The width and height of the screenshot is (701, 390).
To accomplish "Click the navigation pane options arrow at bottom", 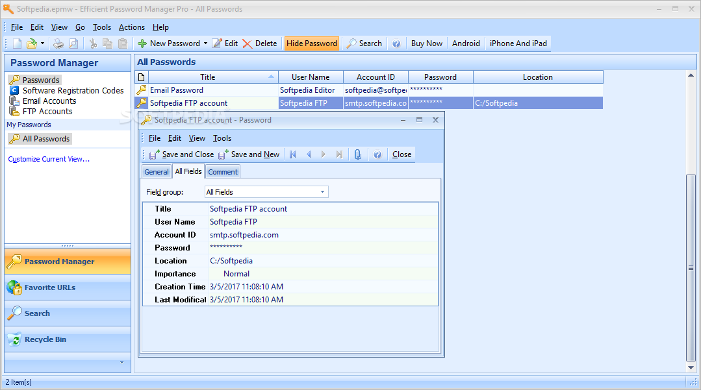I will coord(121,362).
